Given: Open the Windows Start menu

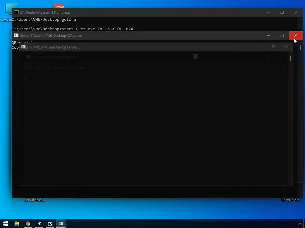Looking at the screenshot, I should tap(5, 224).
